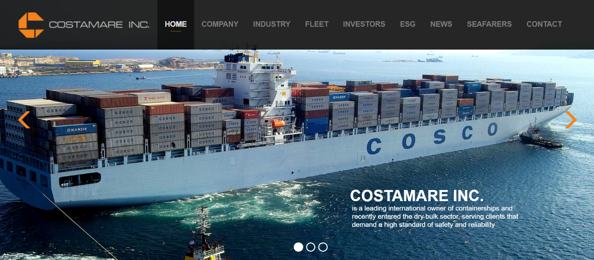594x260 pixels.
Task: Visit the SEAFARERS page
Action: [490, 25]
